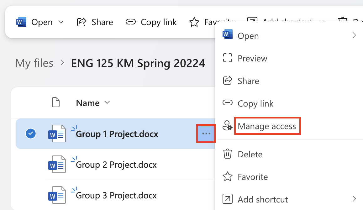This screenshot has width=363, height=210.
Task: Navigate to My files via the breadcrumb
Action: 34,63
